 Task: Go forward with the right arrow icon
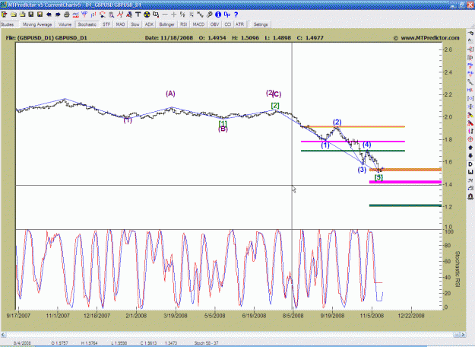[x=58, y=14]
